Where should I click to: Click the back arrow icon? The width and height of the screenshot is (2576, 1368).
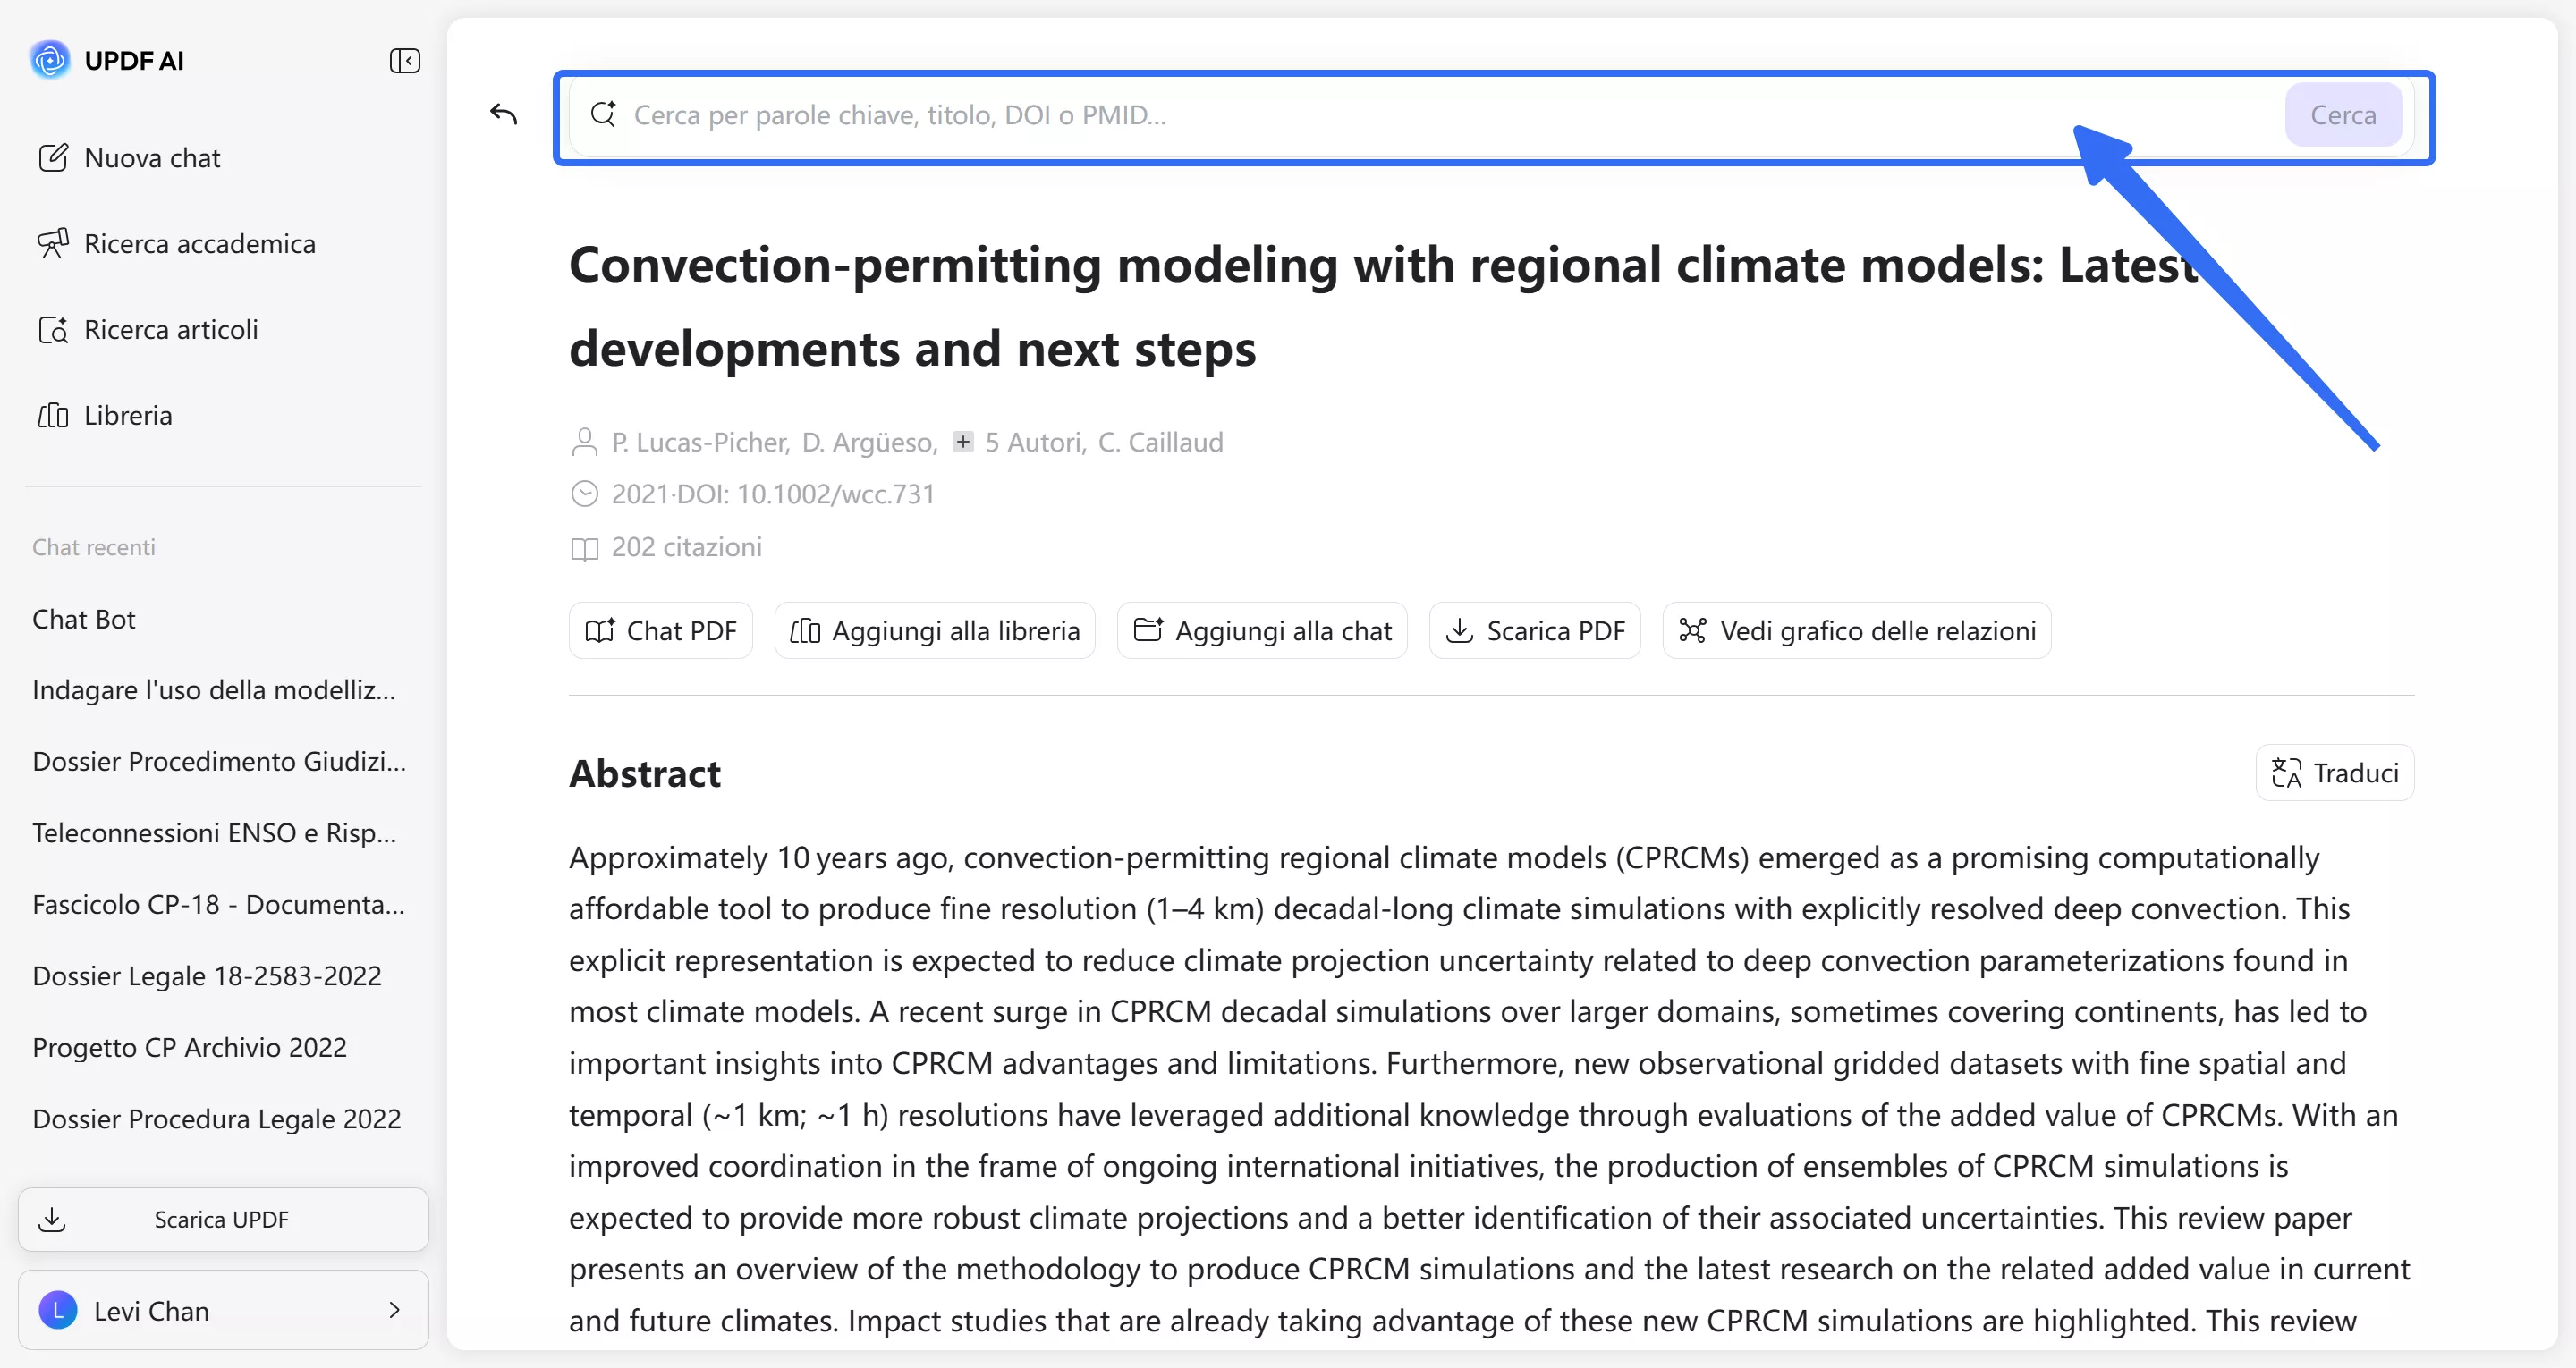[504, 114]
